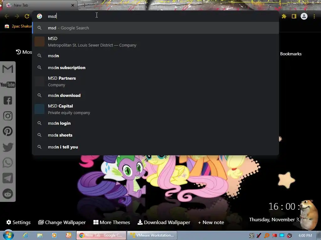Choose 'msds sheets' suggestion
Screen dimensions: 321x240
point(155,135)
